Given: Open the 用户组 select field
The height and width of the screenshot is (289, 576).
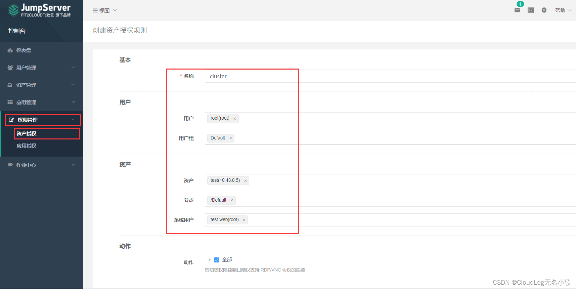Looking at the screenshot, I should (x=390, y=138).
